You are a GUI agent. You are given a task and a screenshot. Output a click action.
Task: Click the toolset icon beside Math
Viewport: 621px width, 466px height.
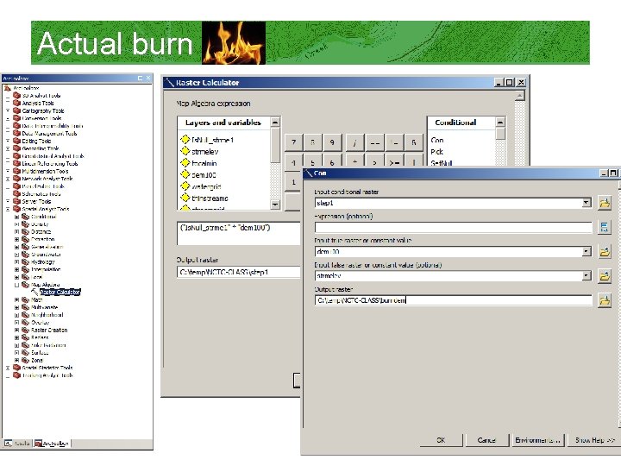click(26, 299)
